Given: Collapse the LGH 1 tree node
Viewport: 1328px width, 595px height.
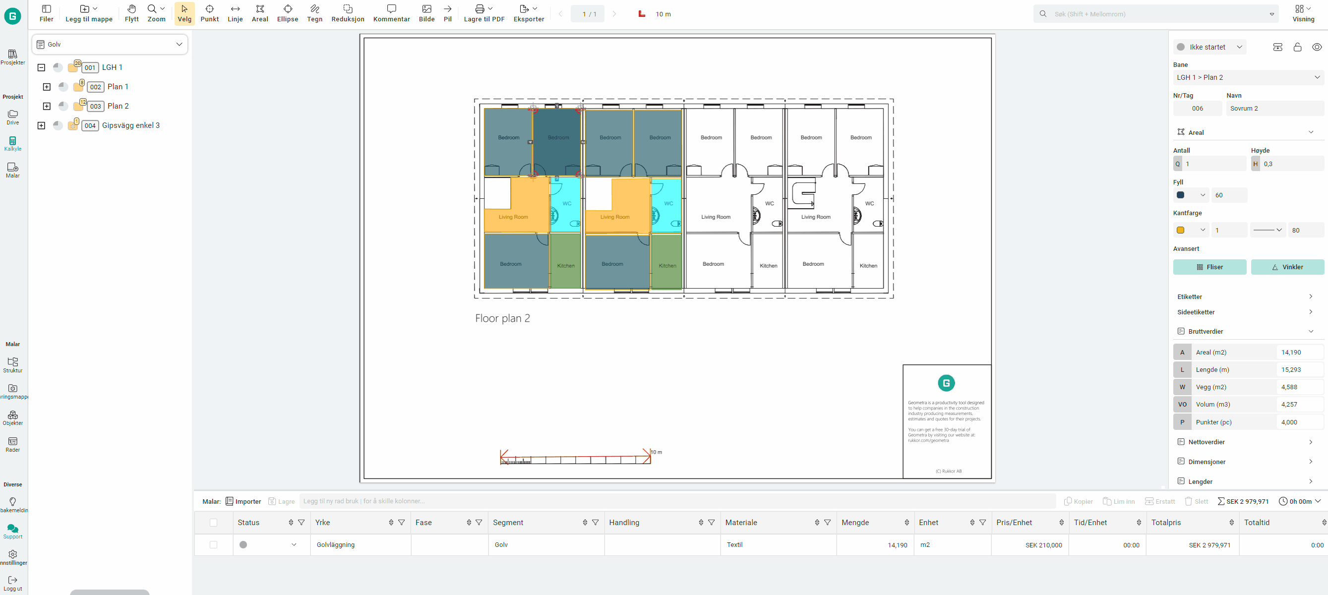Looking at the screenshot, I should pos(41,67).
